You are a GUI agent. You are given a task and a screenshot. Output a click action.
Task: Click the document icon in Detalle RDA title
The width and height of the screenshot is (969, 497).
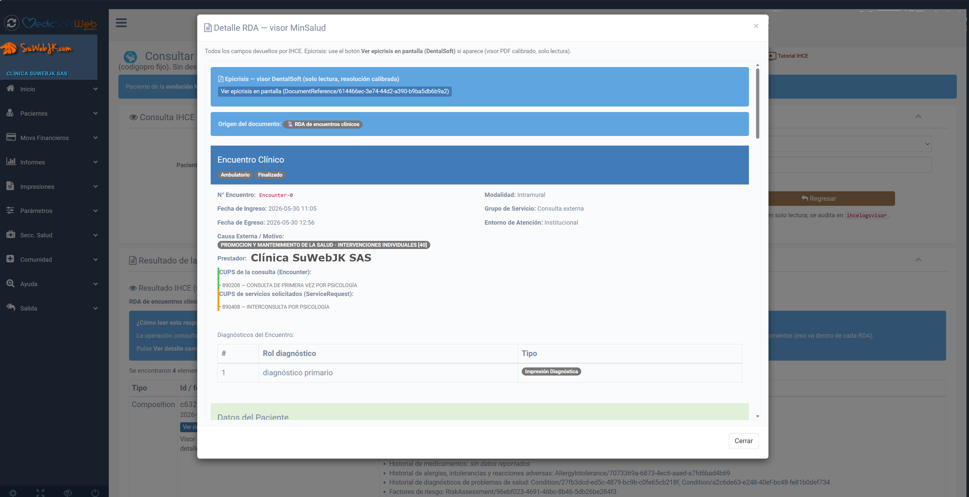[208, 28]
